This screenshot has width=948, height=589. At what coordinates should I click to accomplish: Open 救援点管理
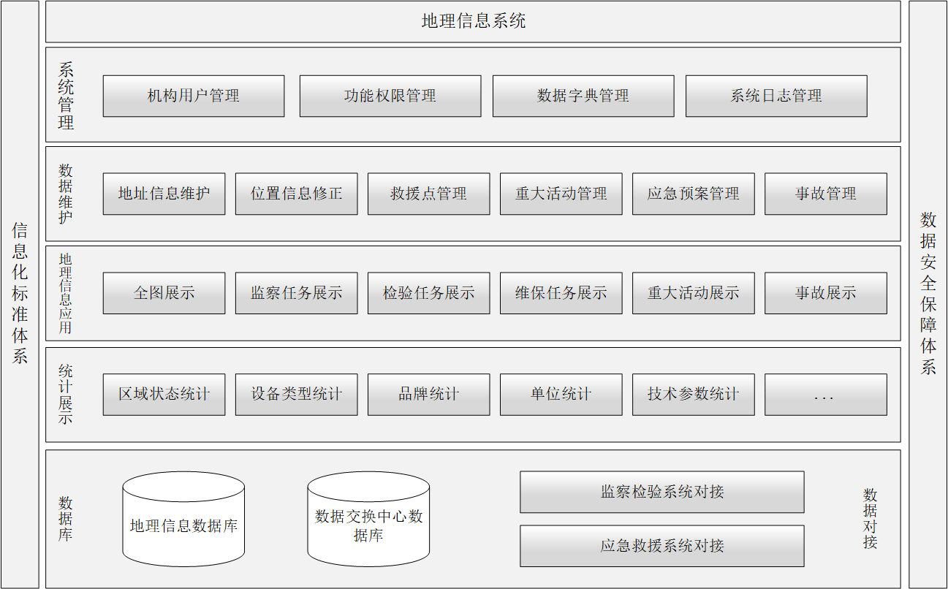pos(428,194)
